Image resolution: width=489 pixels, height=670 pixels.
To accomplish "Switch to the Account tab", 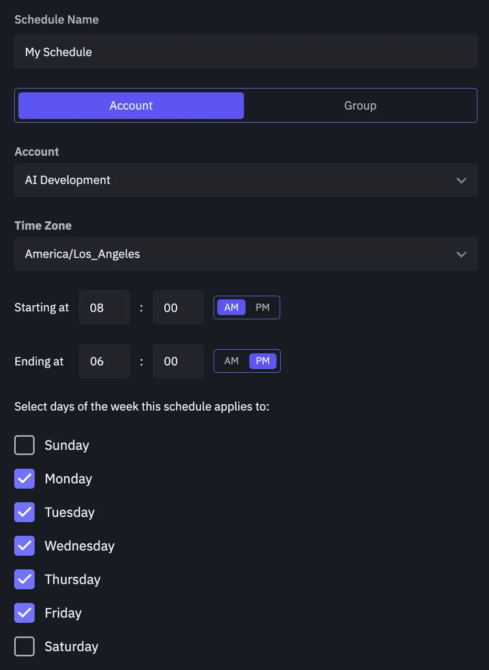I will [131, 105].
